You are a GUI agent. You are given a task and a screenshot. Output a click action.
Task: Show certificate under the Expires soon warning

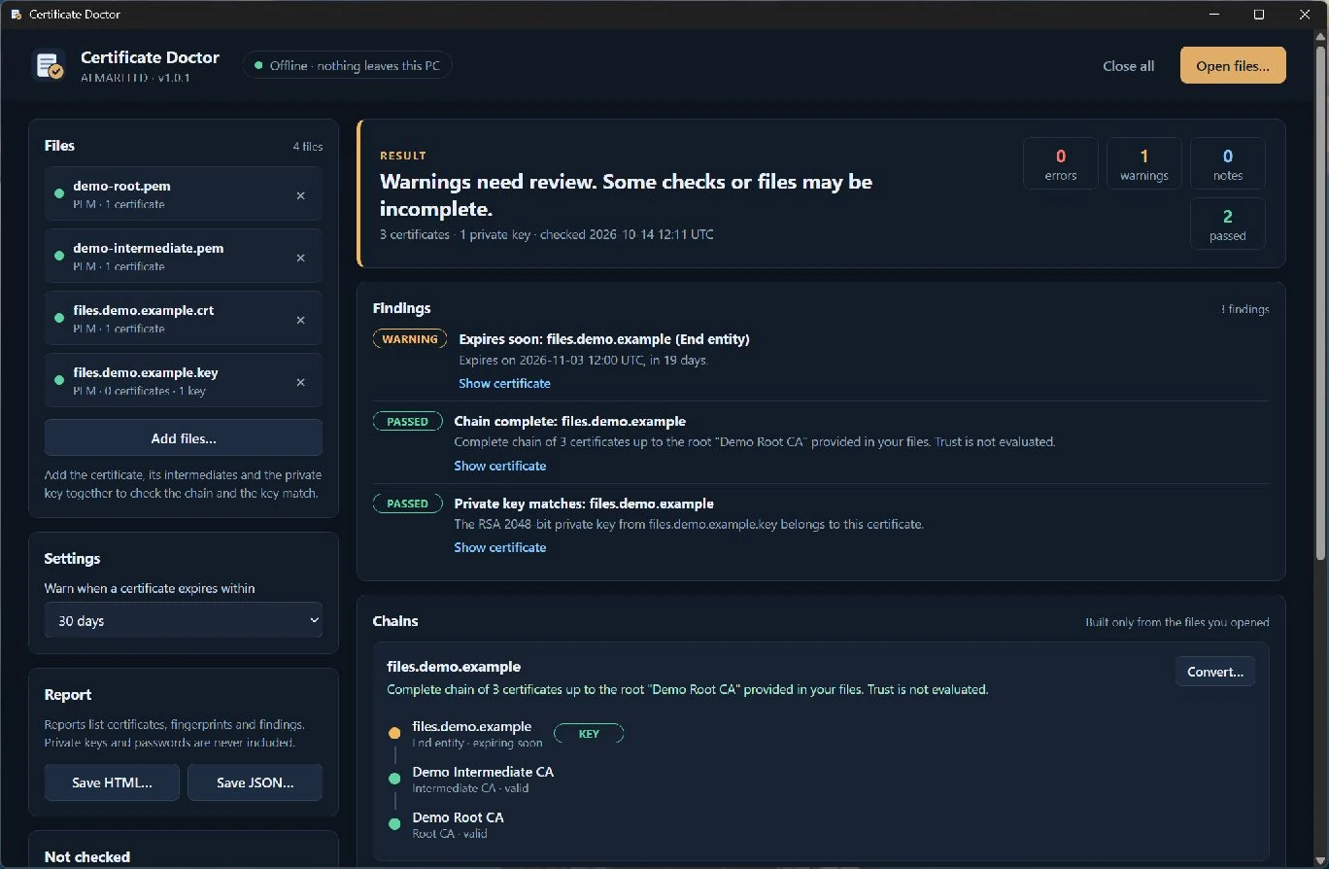(x=504, y=383)
